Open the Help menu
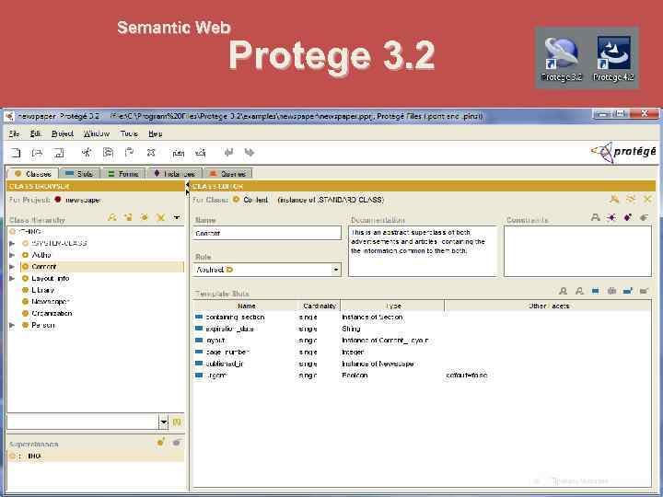This screenshot has height=497, width=663. [x=156, y=133]
